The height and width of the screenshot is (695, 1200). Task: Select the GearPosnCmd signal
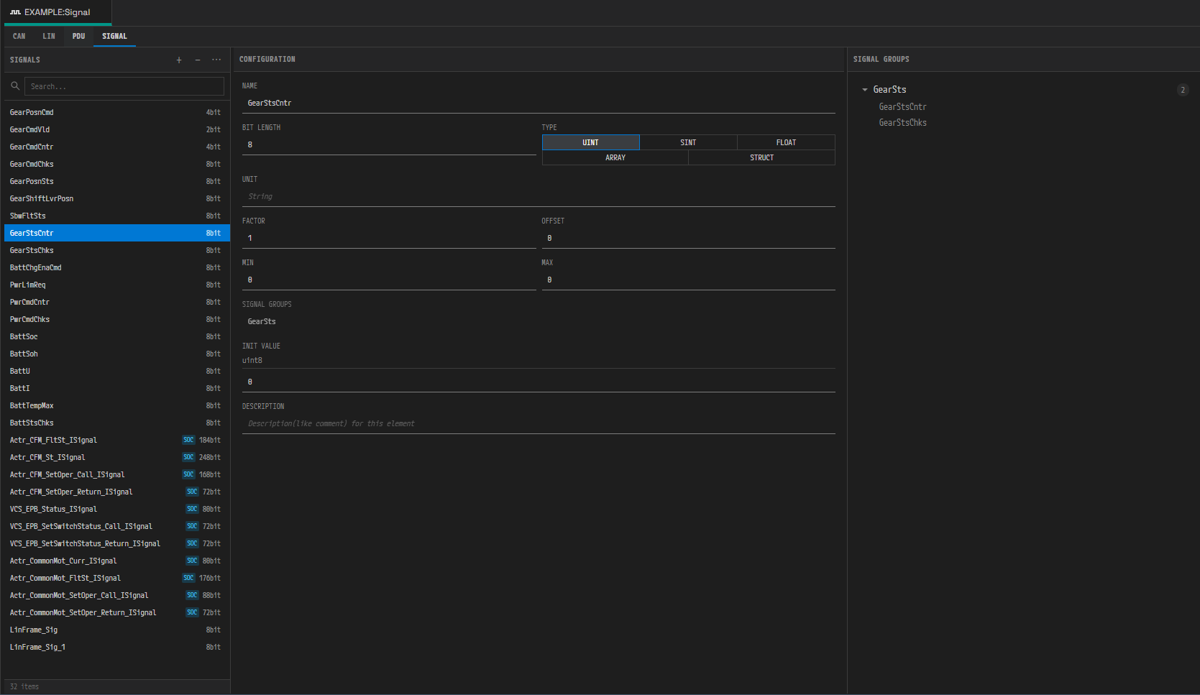point(117,112)
